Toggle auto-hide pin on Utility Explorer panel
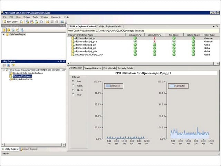 pos(61,61)
